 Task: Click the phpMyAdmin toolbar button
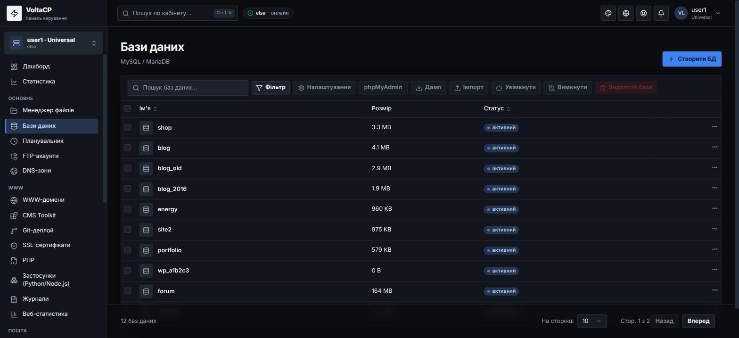(x=383, y=88)
